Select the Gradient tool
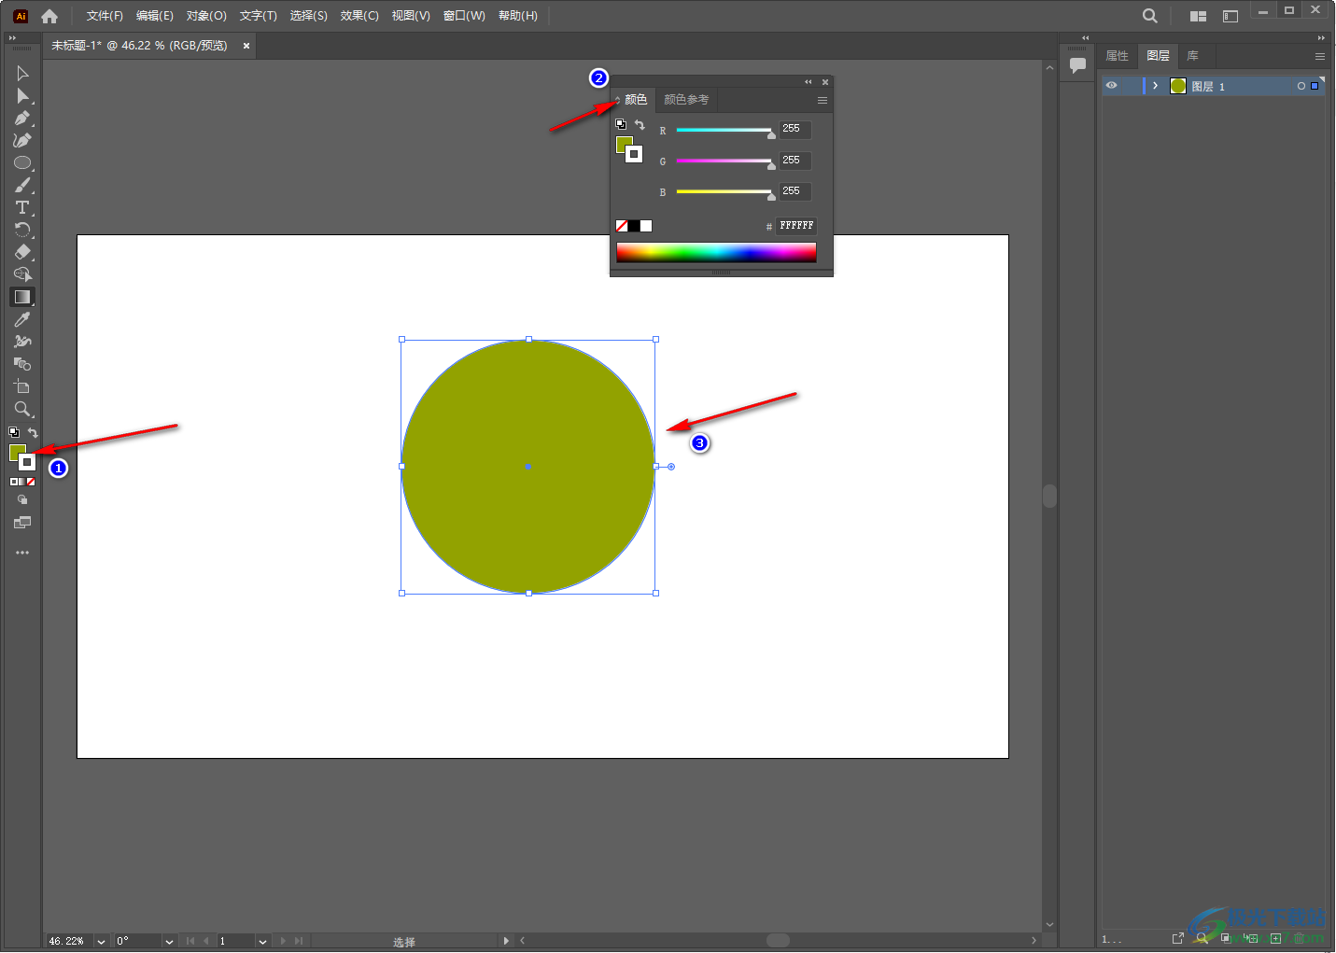Viewport: 1336px width, 953px height. click(x=22, y=297)
